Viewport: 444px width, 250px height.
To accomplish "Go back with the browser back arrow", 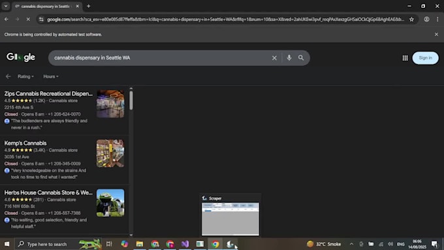I will pos(7,19).
